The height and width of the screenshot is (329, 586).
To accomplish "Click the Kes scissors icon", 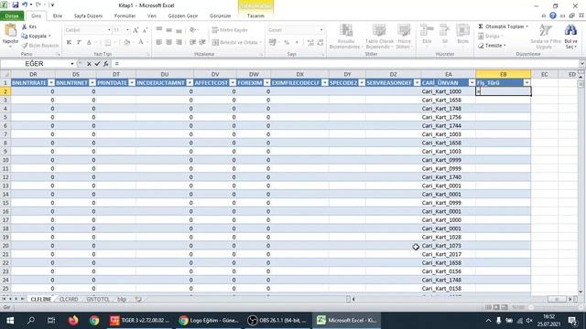I will point(25,27).
